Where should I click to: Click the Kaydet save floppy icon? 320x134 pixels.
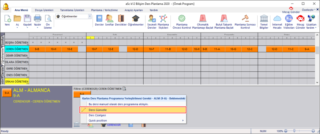point(27,19)
